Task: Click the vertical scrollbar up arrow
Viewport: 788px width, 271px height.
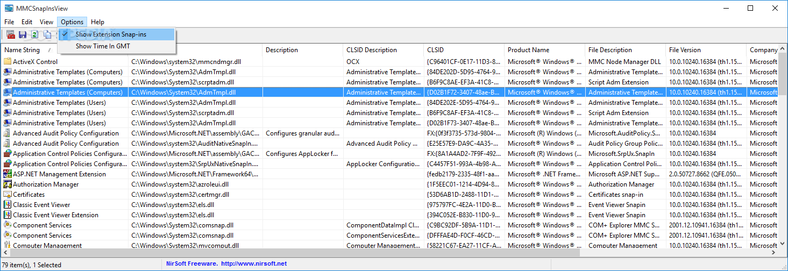Action: tap(783, 49)
